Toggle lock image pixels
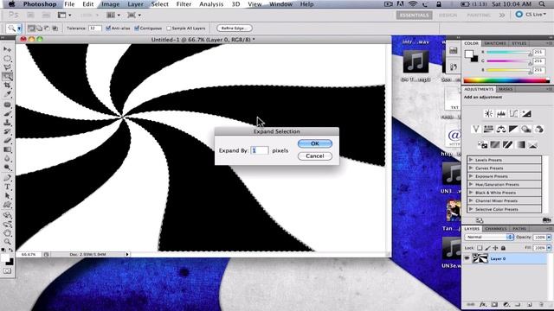This screenshot has height=311, width=554. (487, 248)
